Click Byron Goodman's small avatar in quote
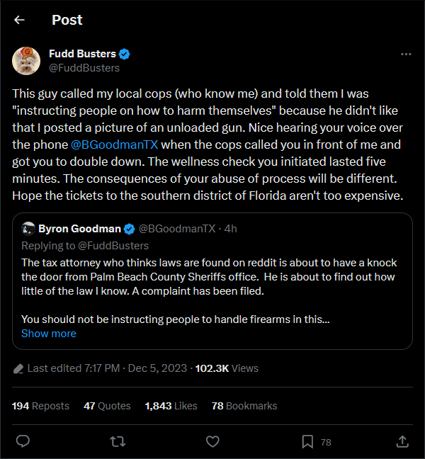 click(28, 229)
